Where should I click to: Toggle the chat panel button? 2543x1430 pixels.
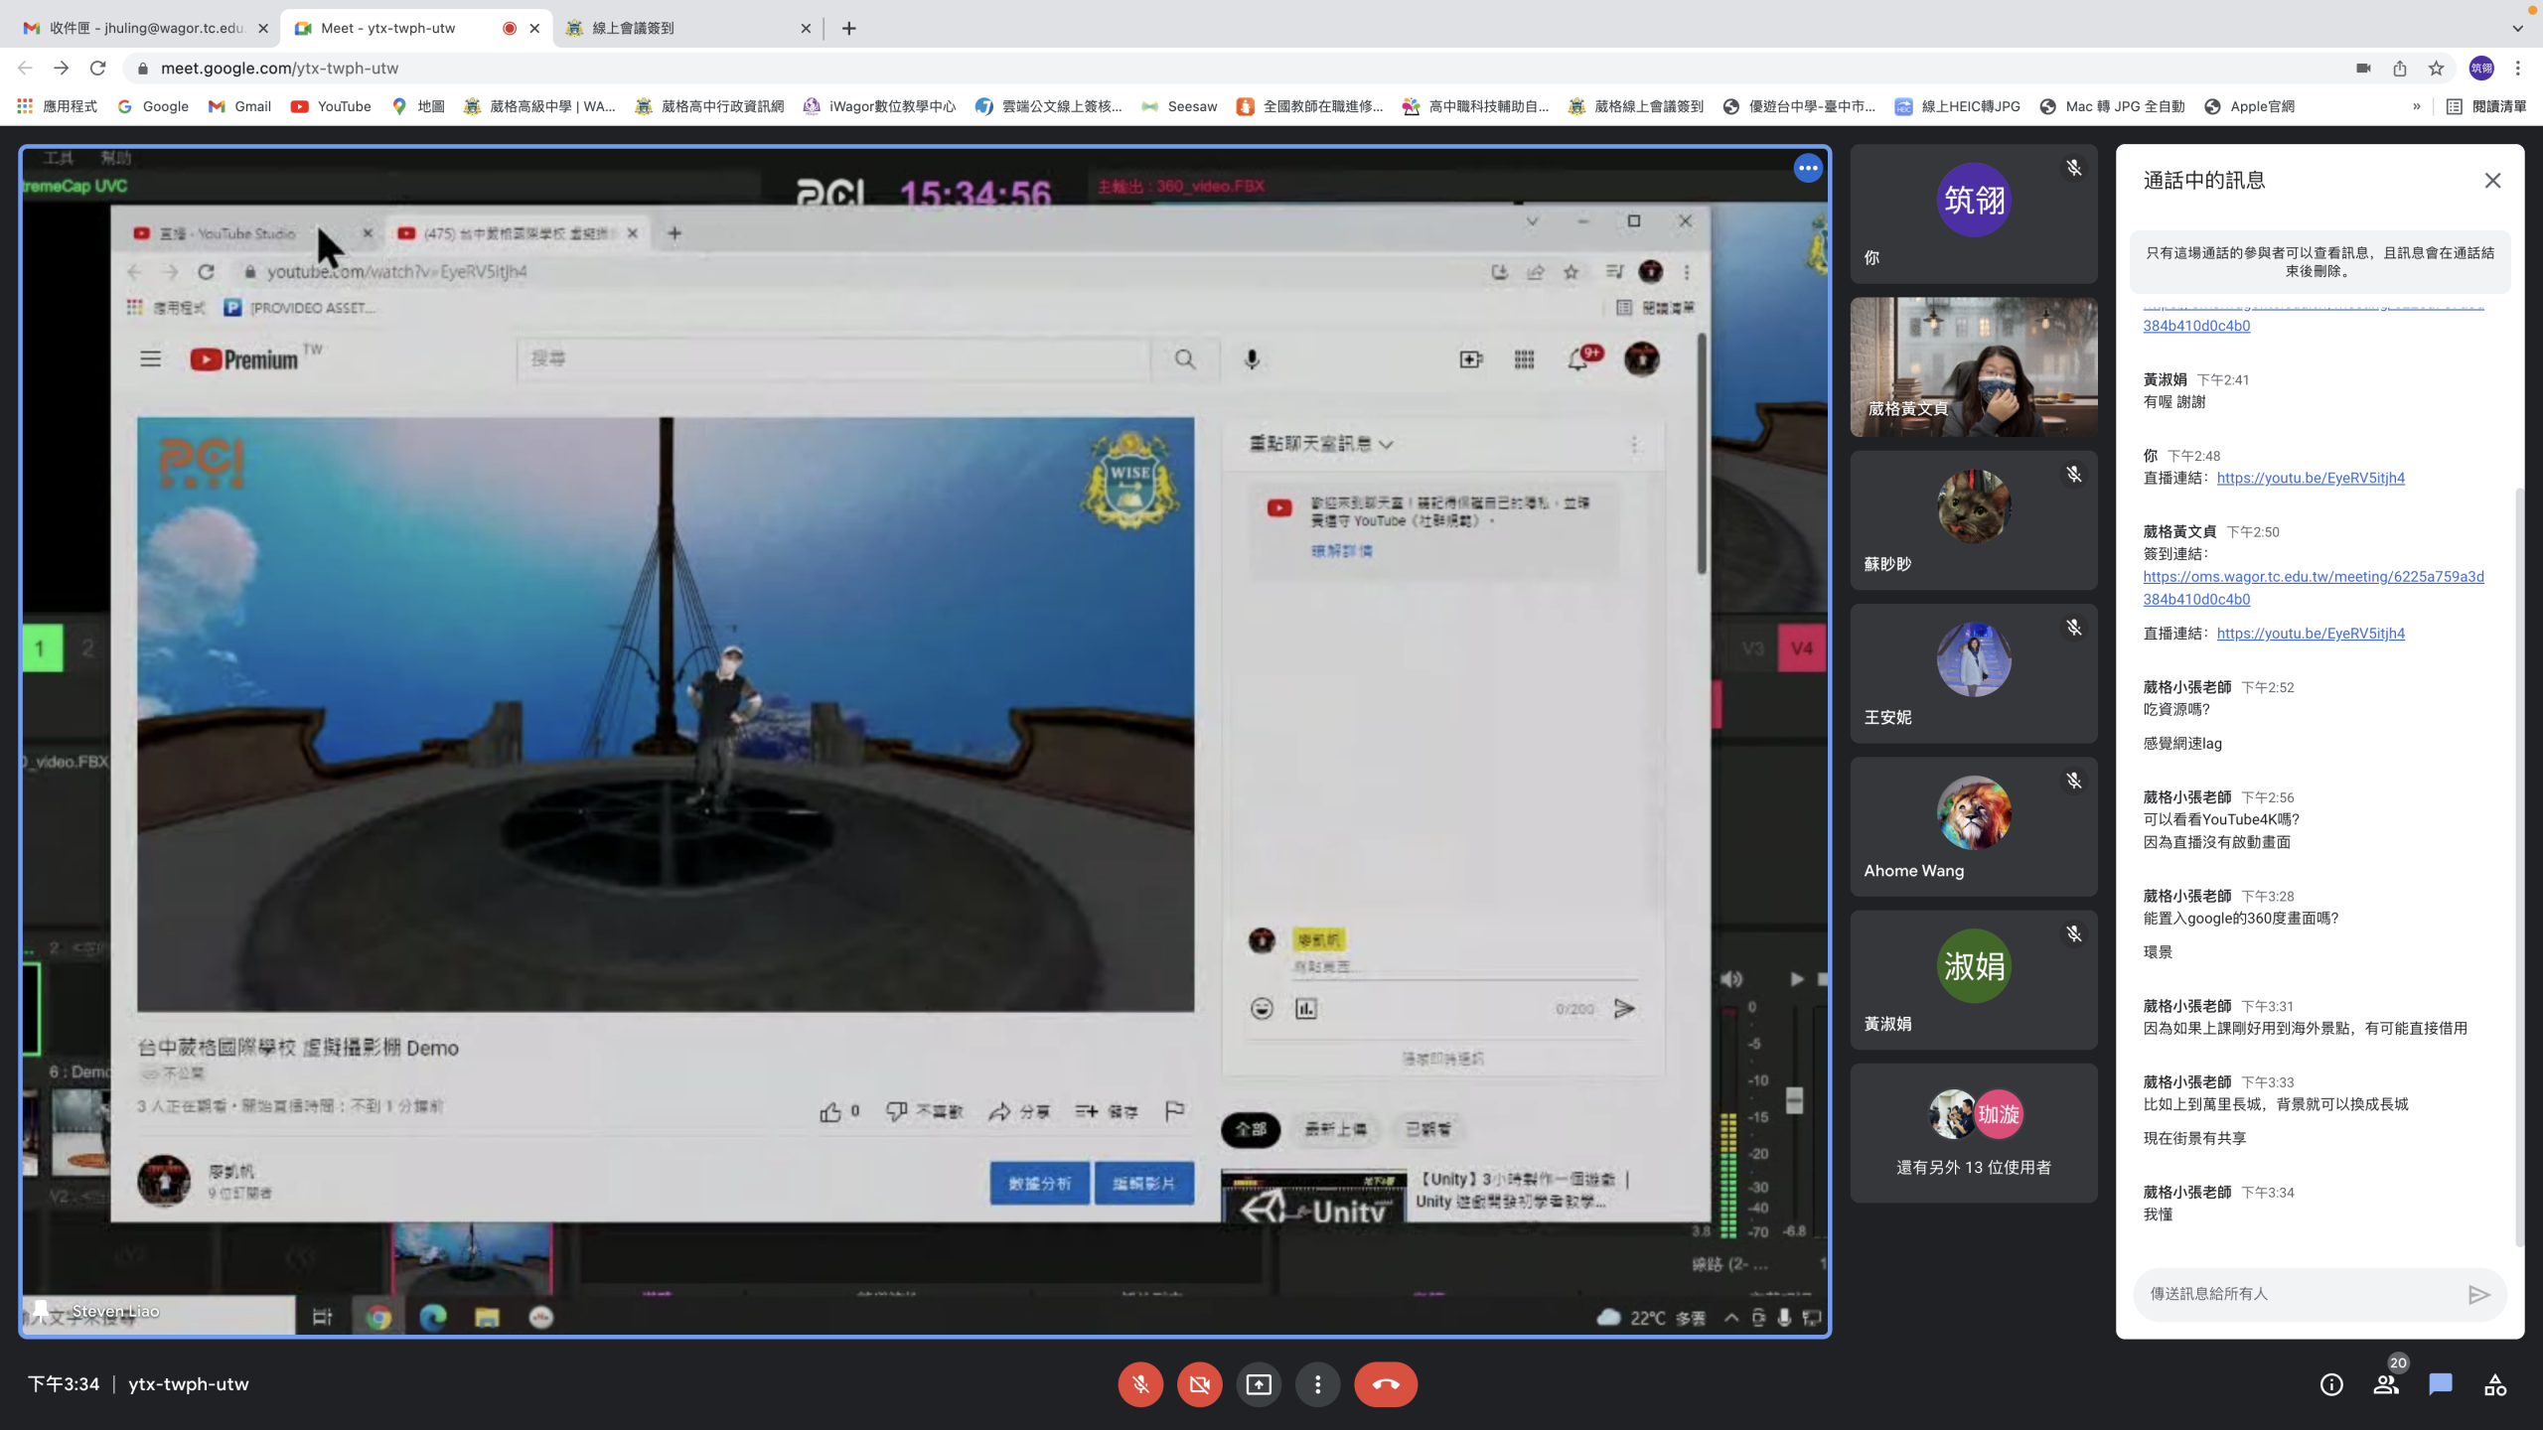click(x=2440, y=1384)
